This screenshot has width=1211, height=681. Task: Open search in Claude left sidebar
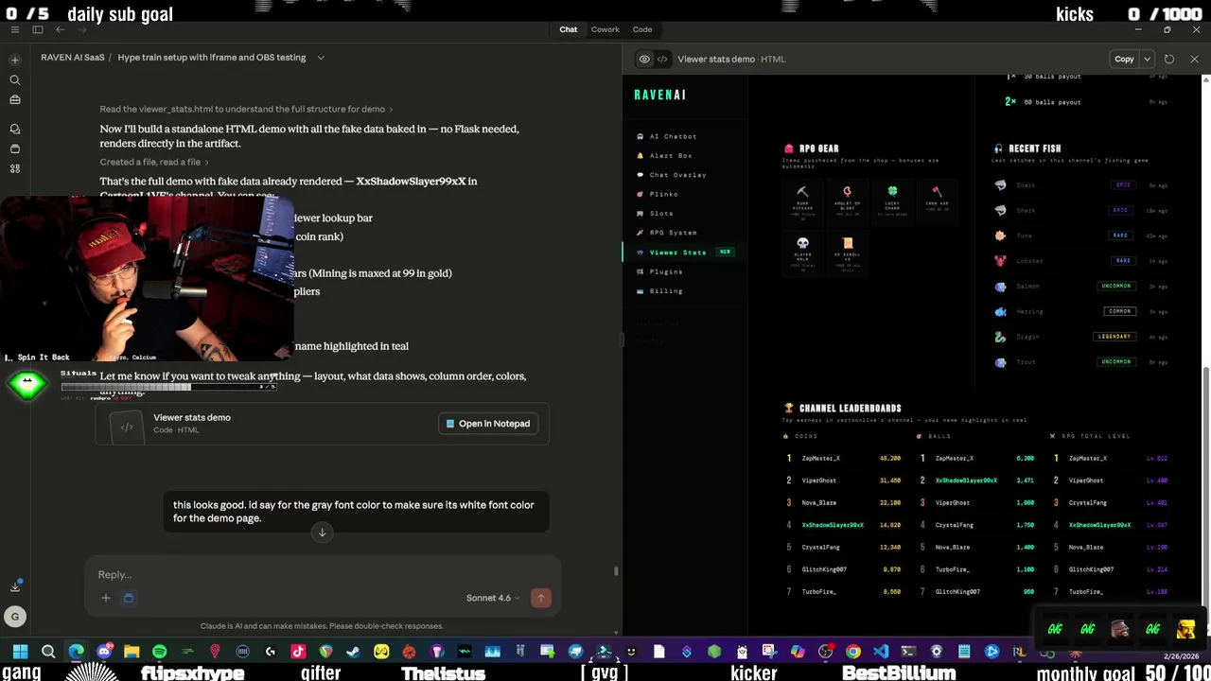tap(15, 80)
